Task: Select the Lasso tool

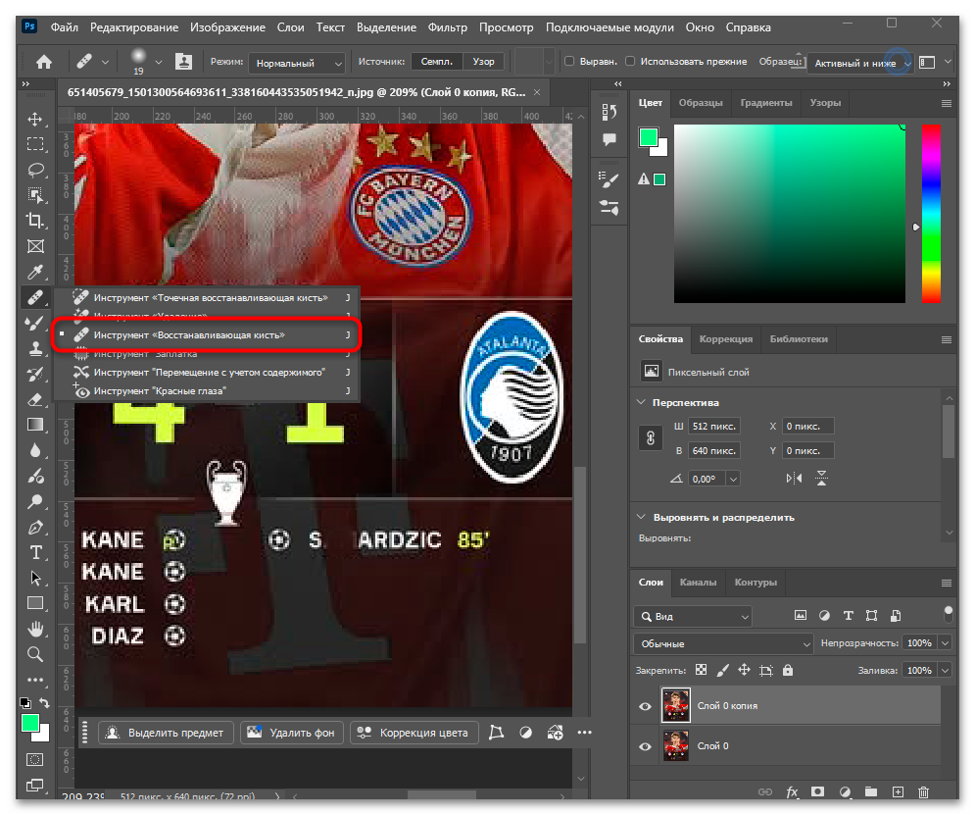Action: tap(35, 170)
